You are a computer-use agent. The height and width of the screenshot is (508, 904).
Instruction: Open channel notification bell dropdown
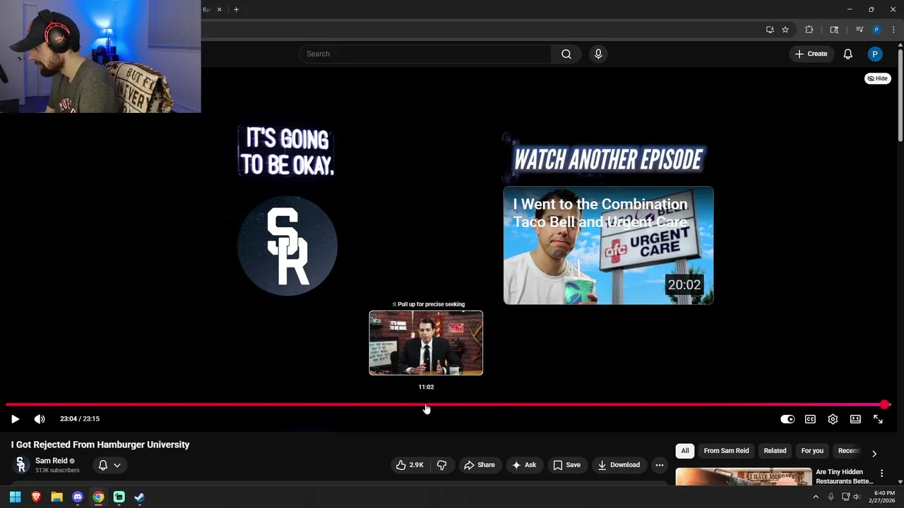click(x=109, y=465)
